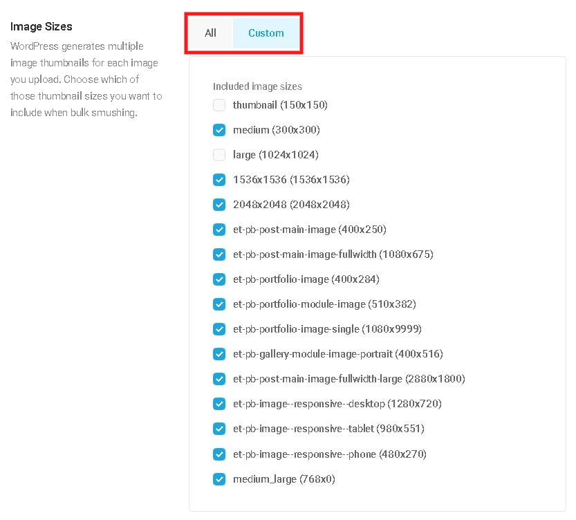Switch to the All tab
Screen dimensions: 576x520
210,33
